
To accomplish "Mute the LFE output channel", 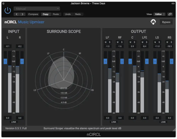I will (142, 42).
